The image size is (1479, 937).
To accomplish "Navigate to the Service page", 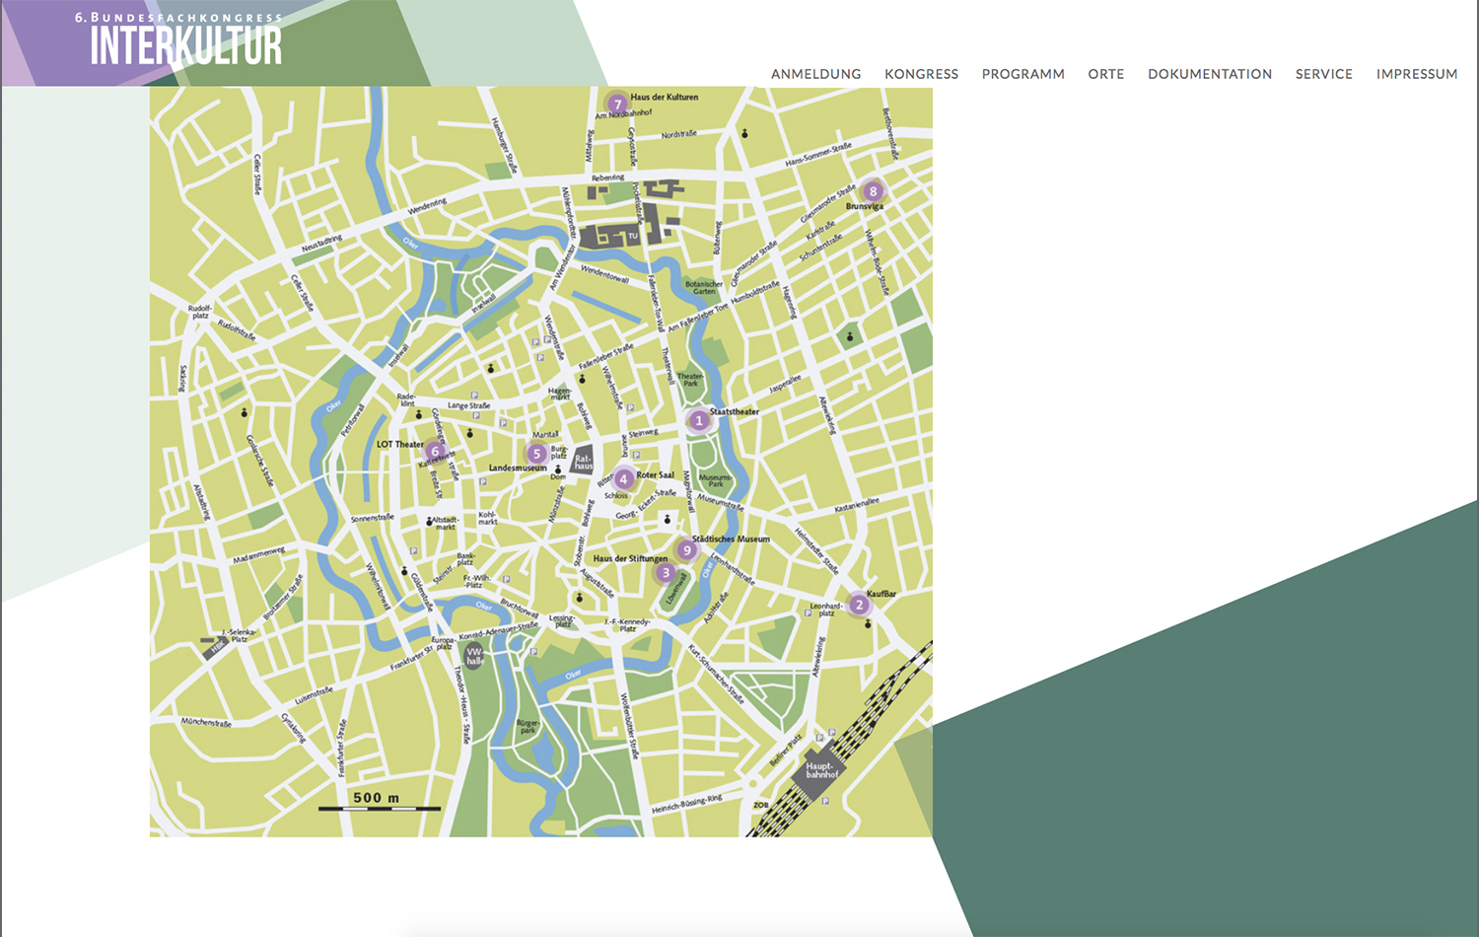I will click(1323, 74).
